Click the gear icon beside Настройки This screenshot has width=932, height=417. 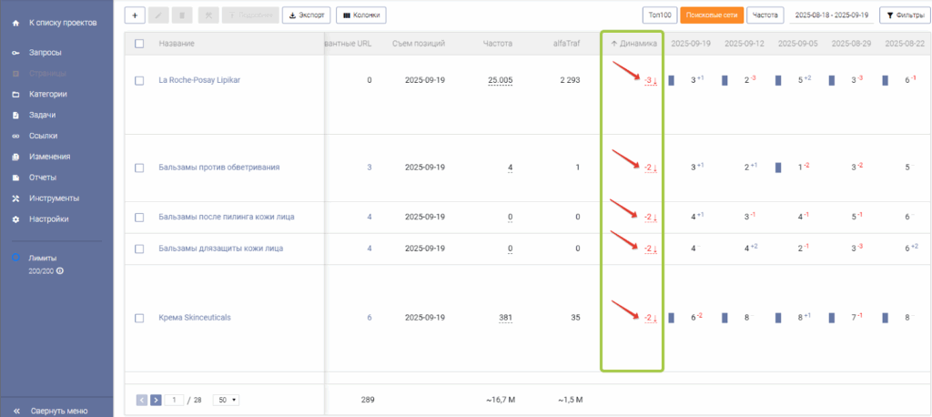click(15, 219)
